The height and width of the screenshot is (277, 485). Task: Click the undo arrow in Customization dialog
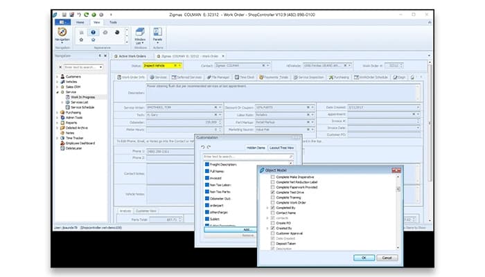(202, 147)
